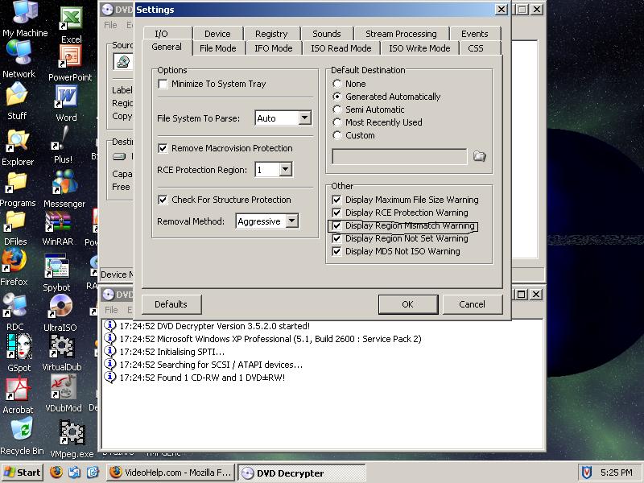Open the Acrobat desktop shortcut

coord(18,395)
